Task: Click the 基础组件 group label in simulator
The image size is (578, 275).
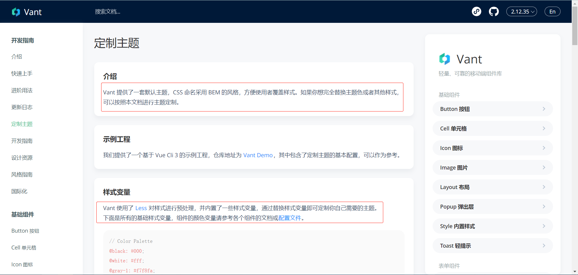Action: tap(449, 95)
